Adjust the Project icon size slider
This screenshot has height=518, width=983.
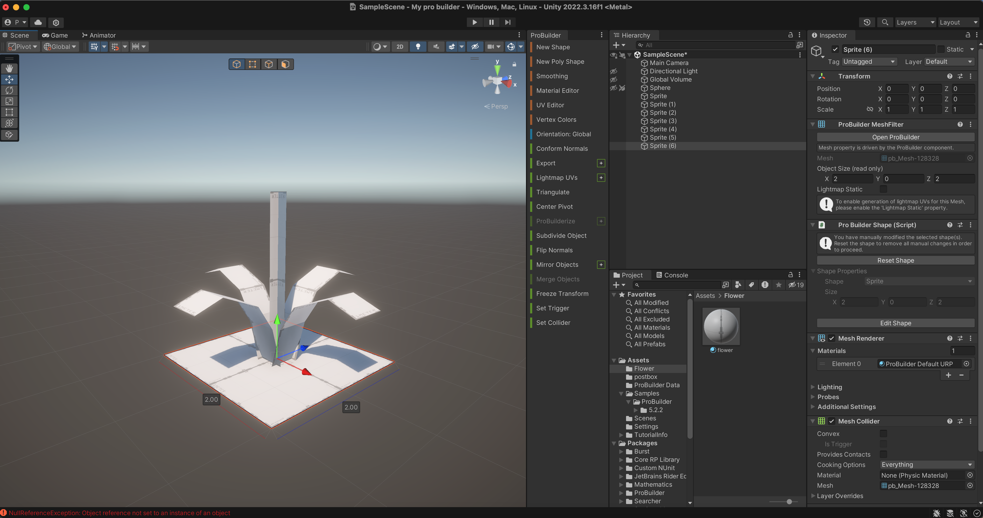click(789, 502)
